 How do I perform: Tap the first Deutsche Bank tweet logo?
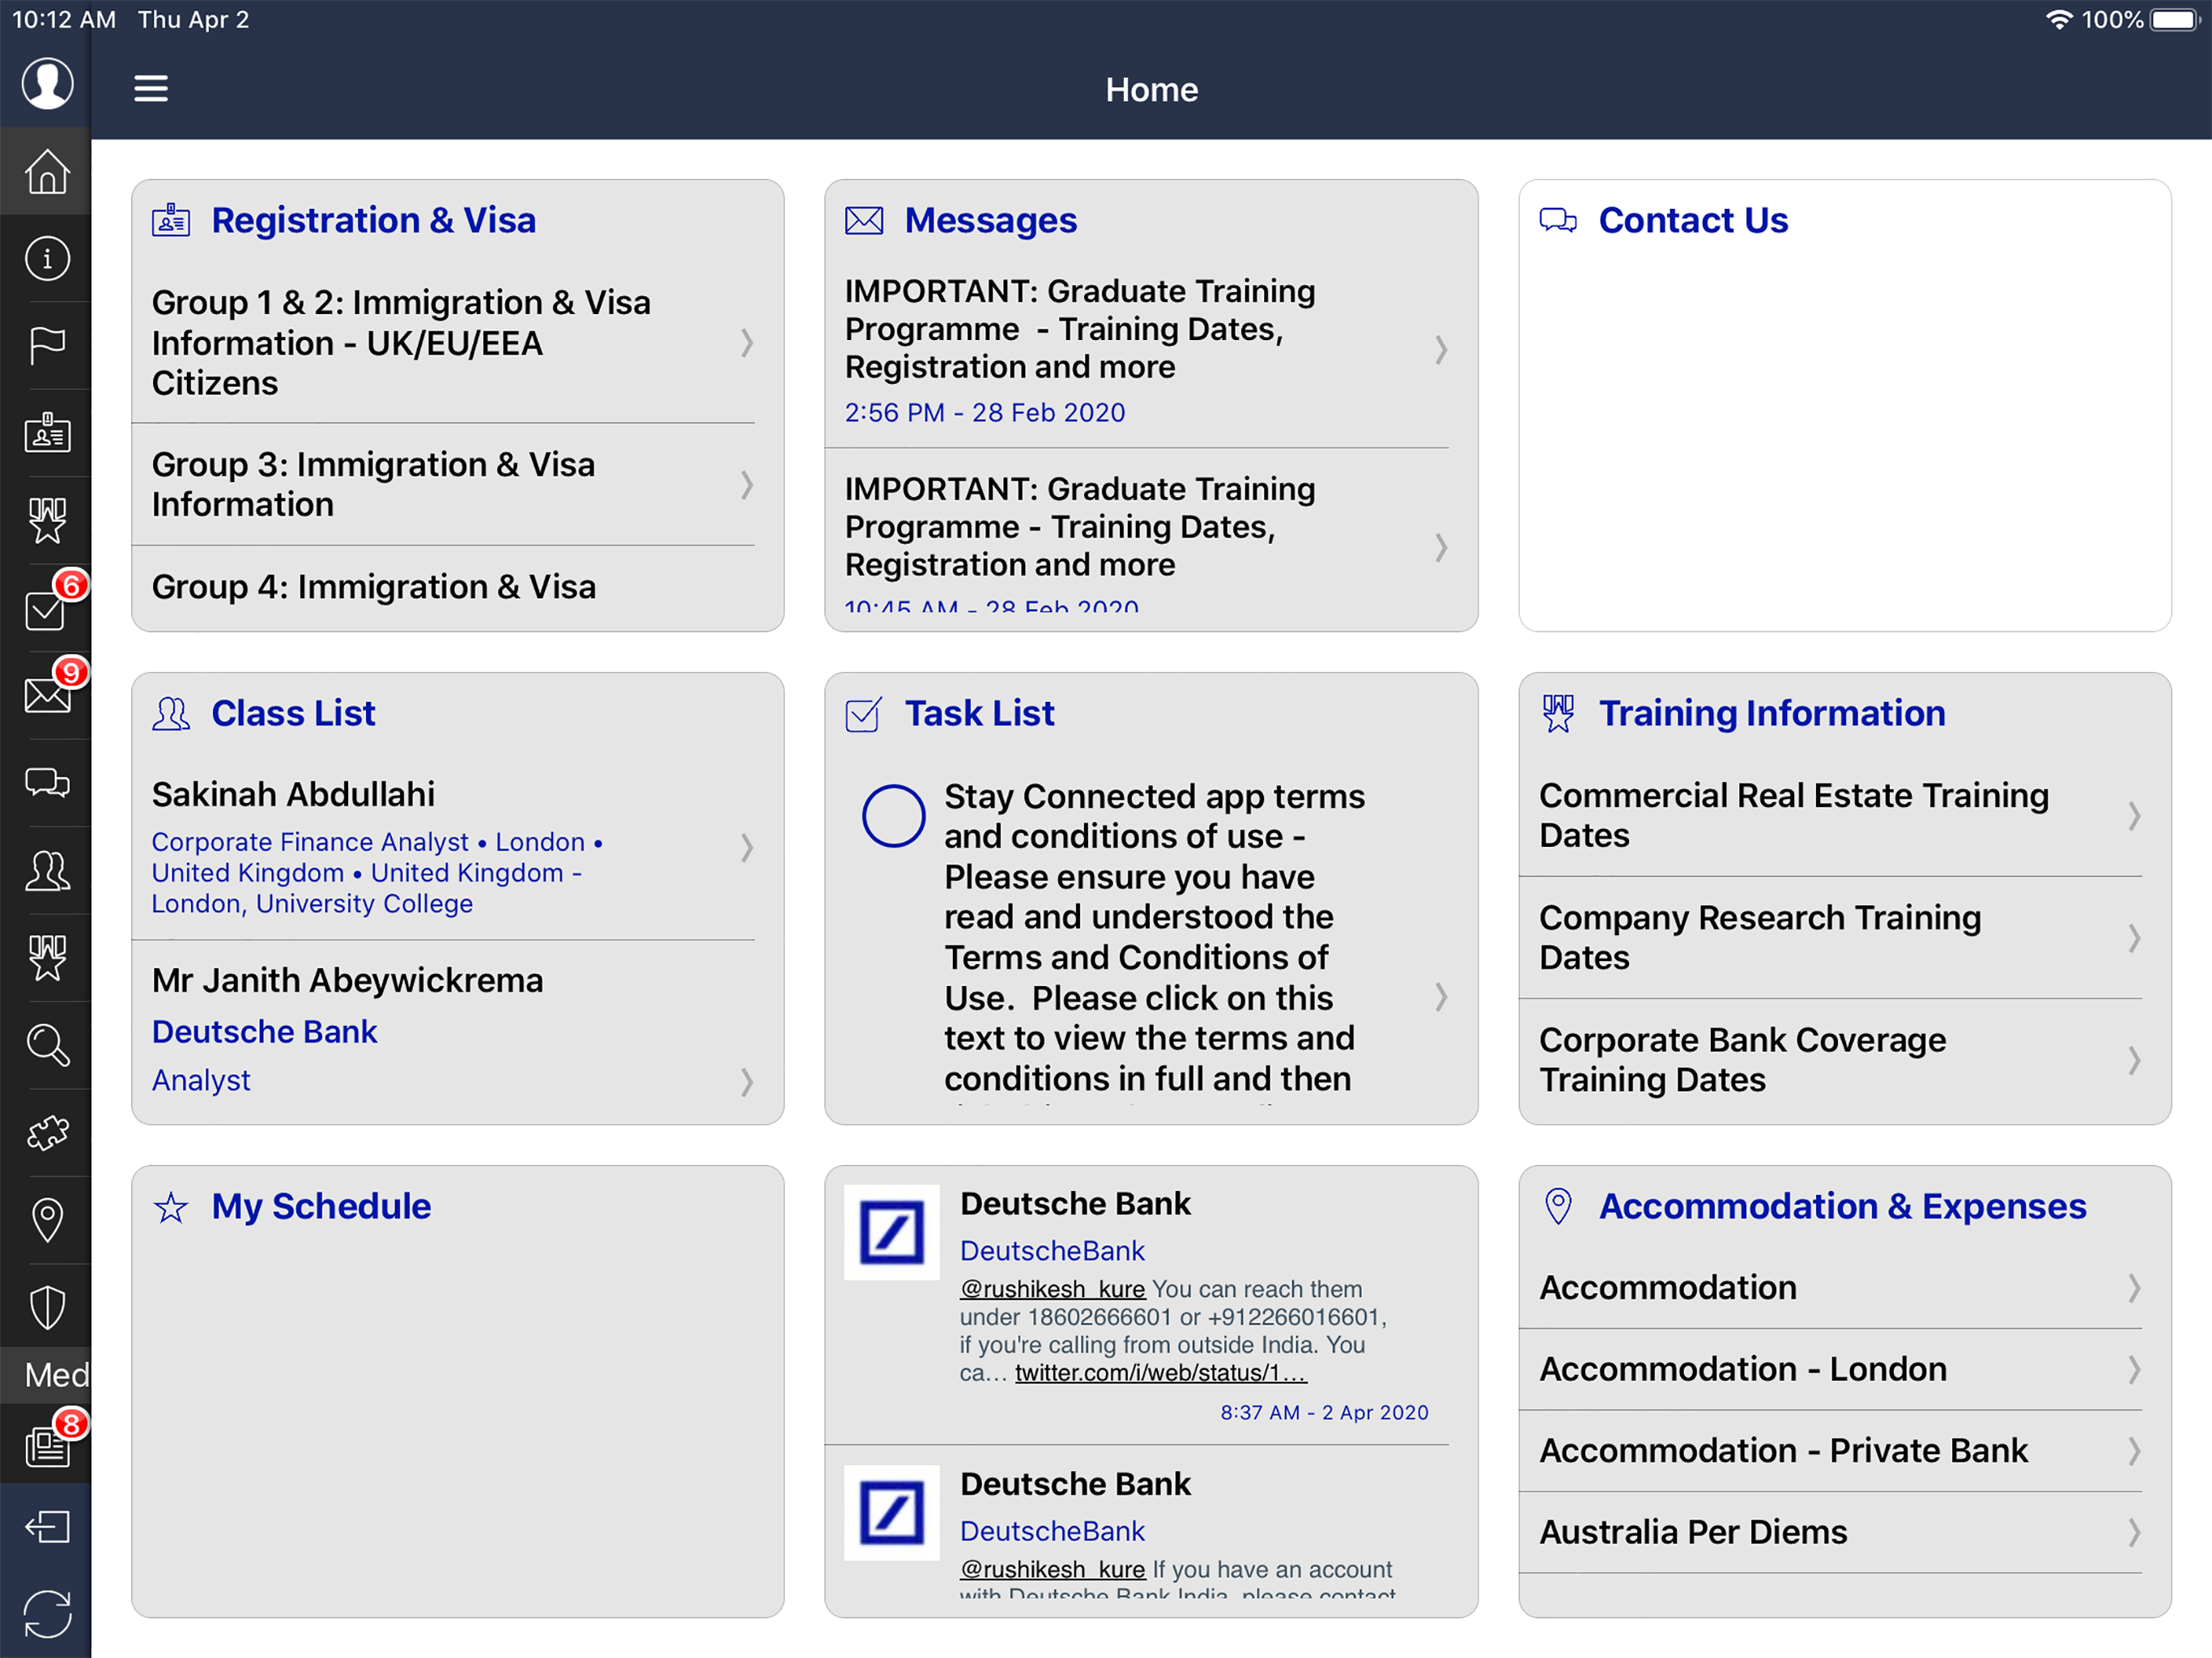(891, 1232)
